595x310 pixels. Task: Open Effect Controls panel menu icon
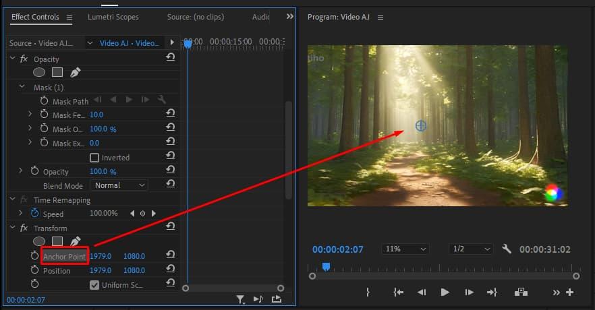point(69,17)
